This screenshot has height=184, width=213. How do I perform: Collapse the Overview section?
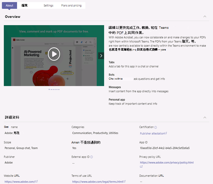point(205,16)
